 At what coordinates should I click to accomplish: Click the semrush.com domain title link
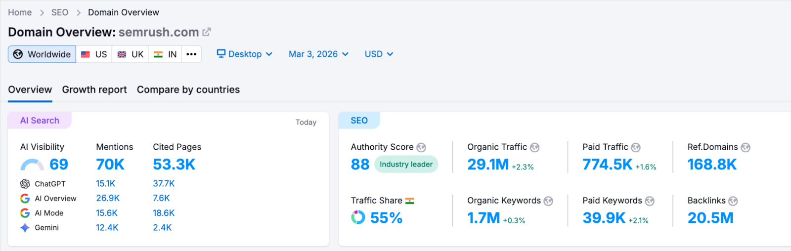159,32
